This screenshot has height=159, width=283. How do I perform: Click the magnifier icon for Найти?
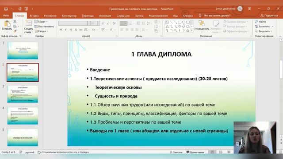click(x=256, y=22)
